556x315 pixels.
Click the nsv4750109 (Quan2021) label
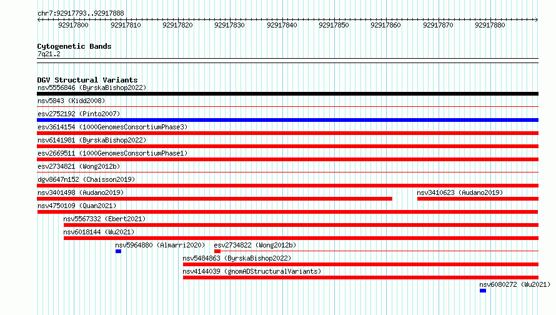tap(77, 206)
